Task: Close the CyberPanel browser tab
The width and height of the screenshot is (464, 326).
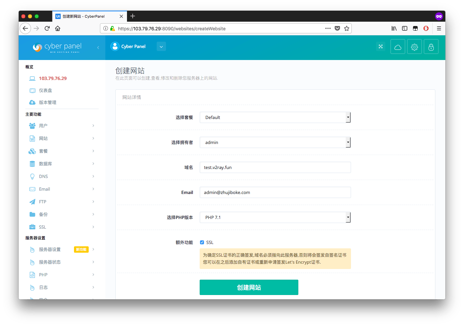Action: click(121, 16)
